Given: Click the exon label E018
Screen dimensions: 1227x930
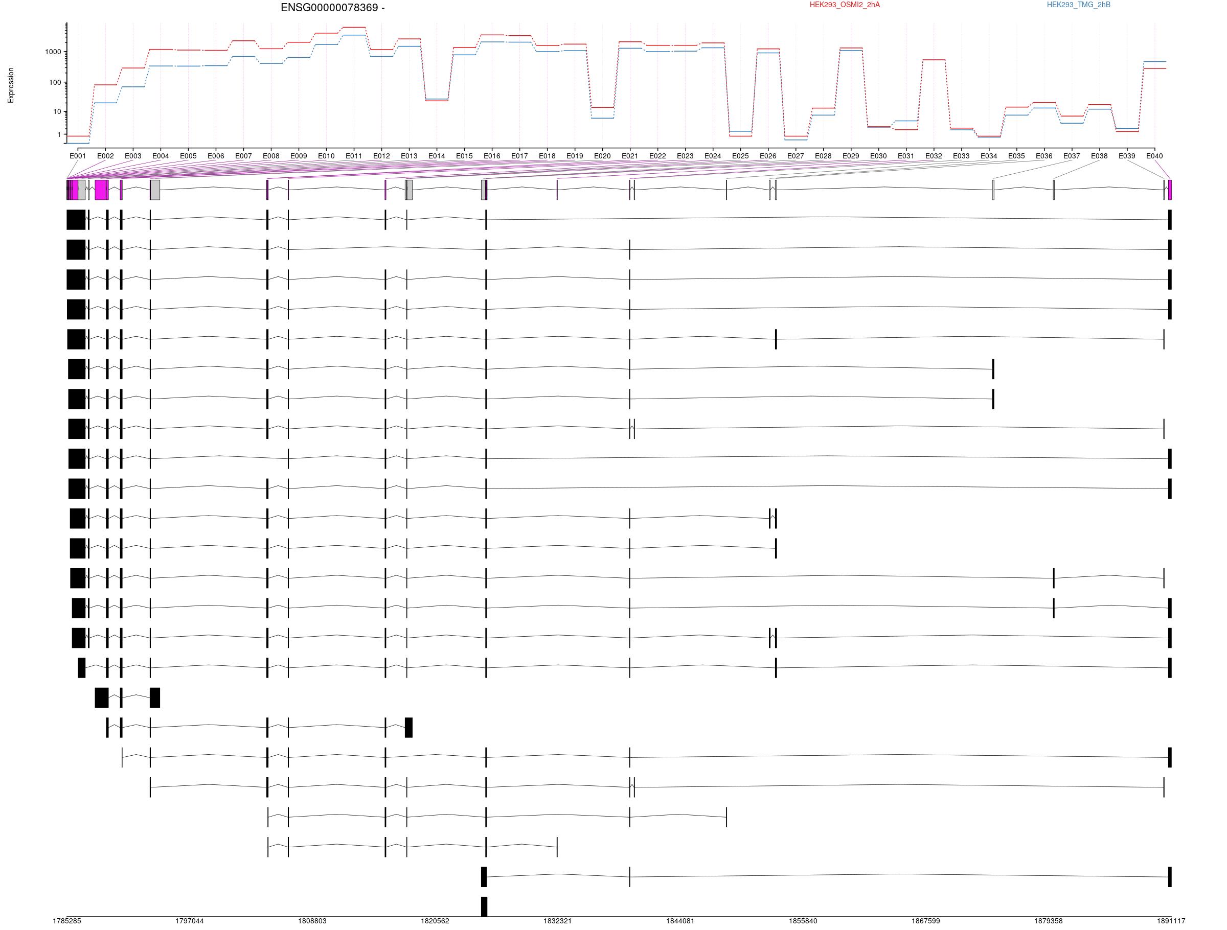Looking at the screenshot, I should (x=547, y=156).
